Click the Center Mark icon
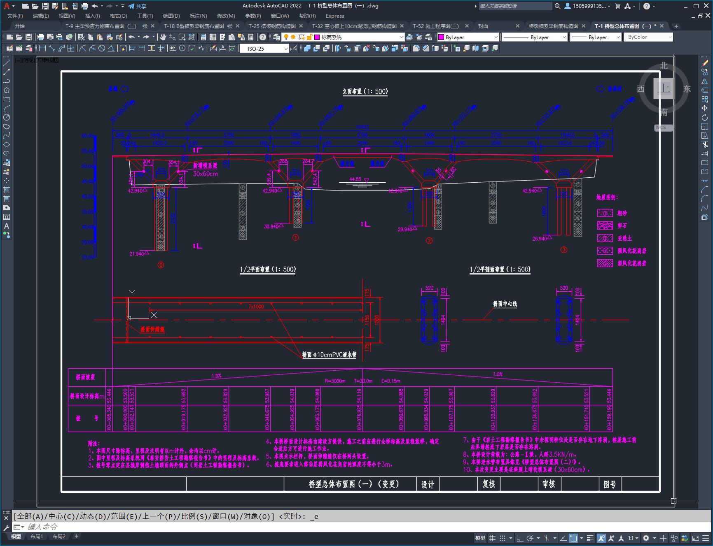 point(182,48)
